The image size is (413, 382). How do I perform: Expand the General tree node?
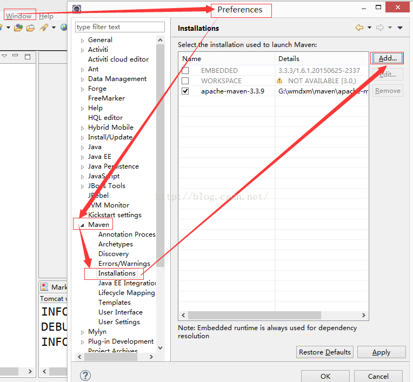[x=83, y=41]
